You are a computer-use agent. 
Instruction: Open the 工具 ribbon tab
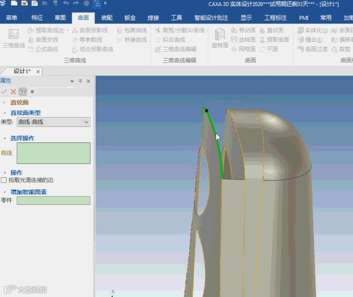(177, 18)
